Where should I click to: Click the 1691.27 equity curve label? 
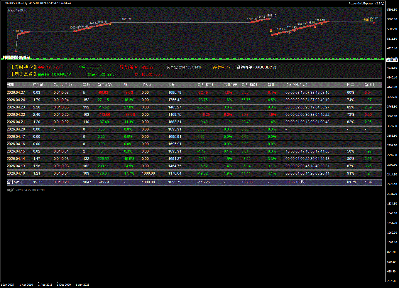coord(126,19)
